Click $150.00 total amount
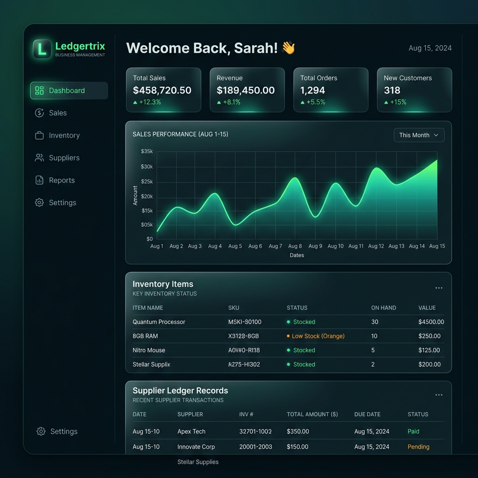The image size is (478, 478). point(297,447)
